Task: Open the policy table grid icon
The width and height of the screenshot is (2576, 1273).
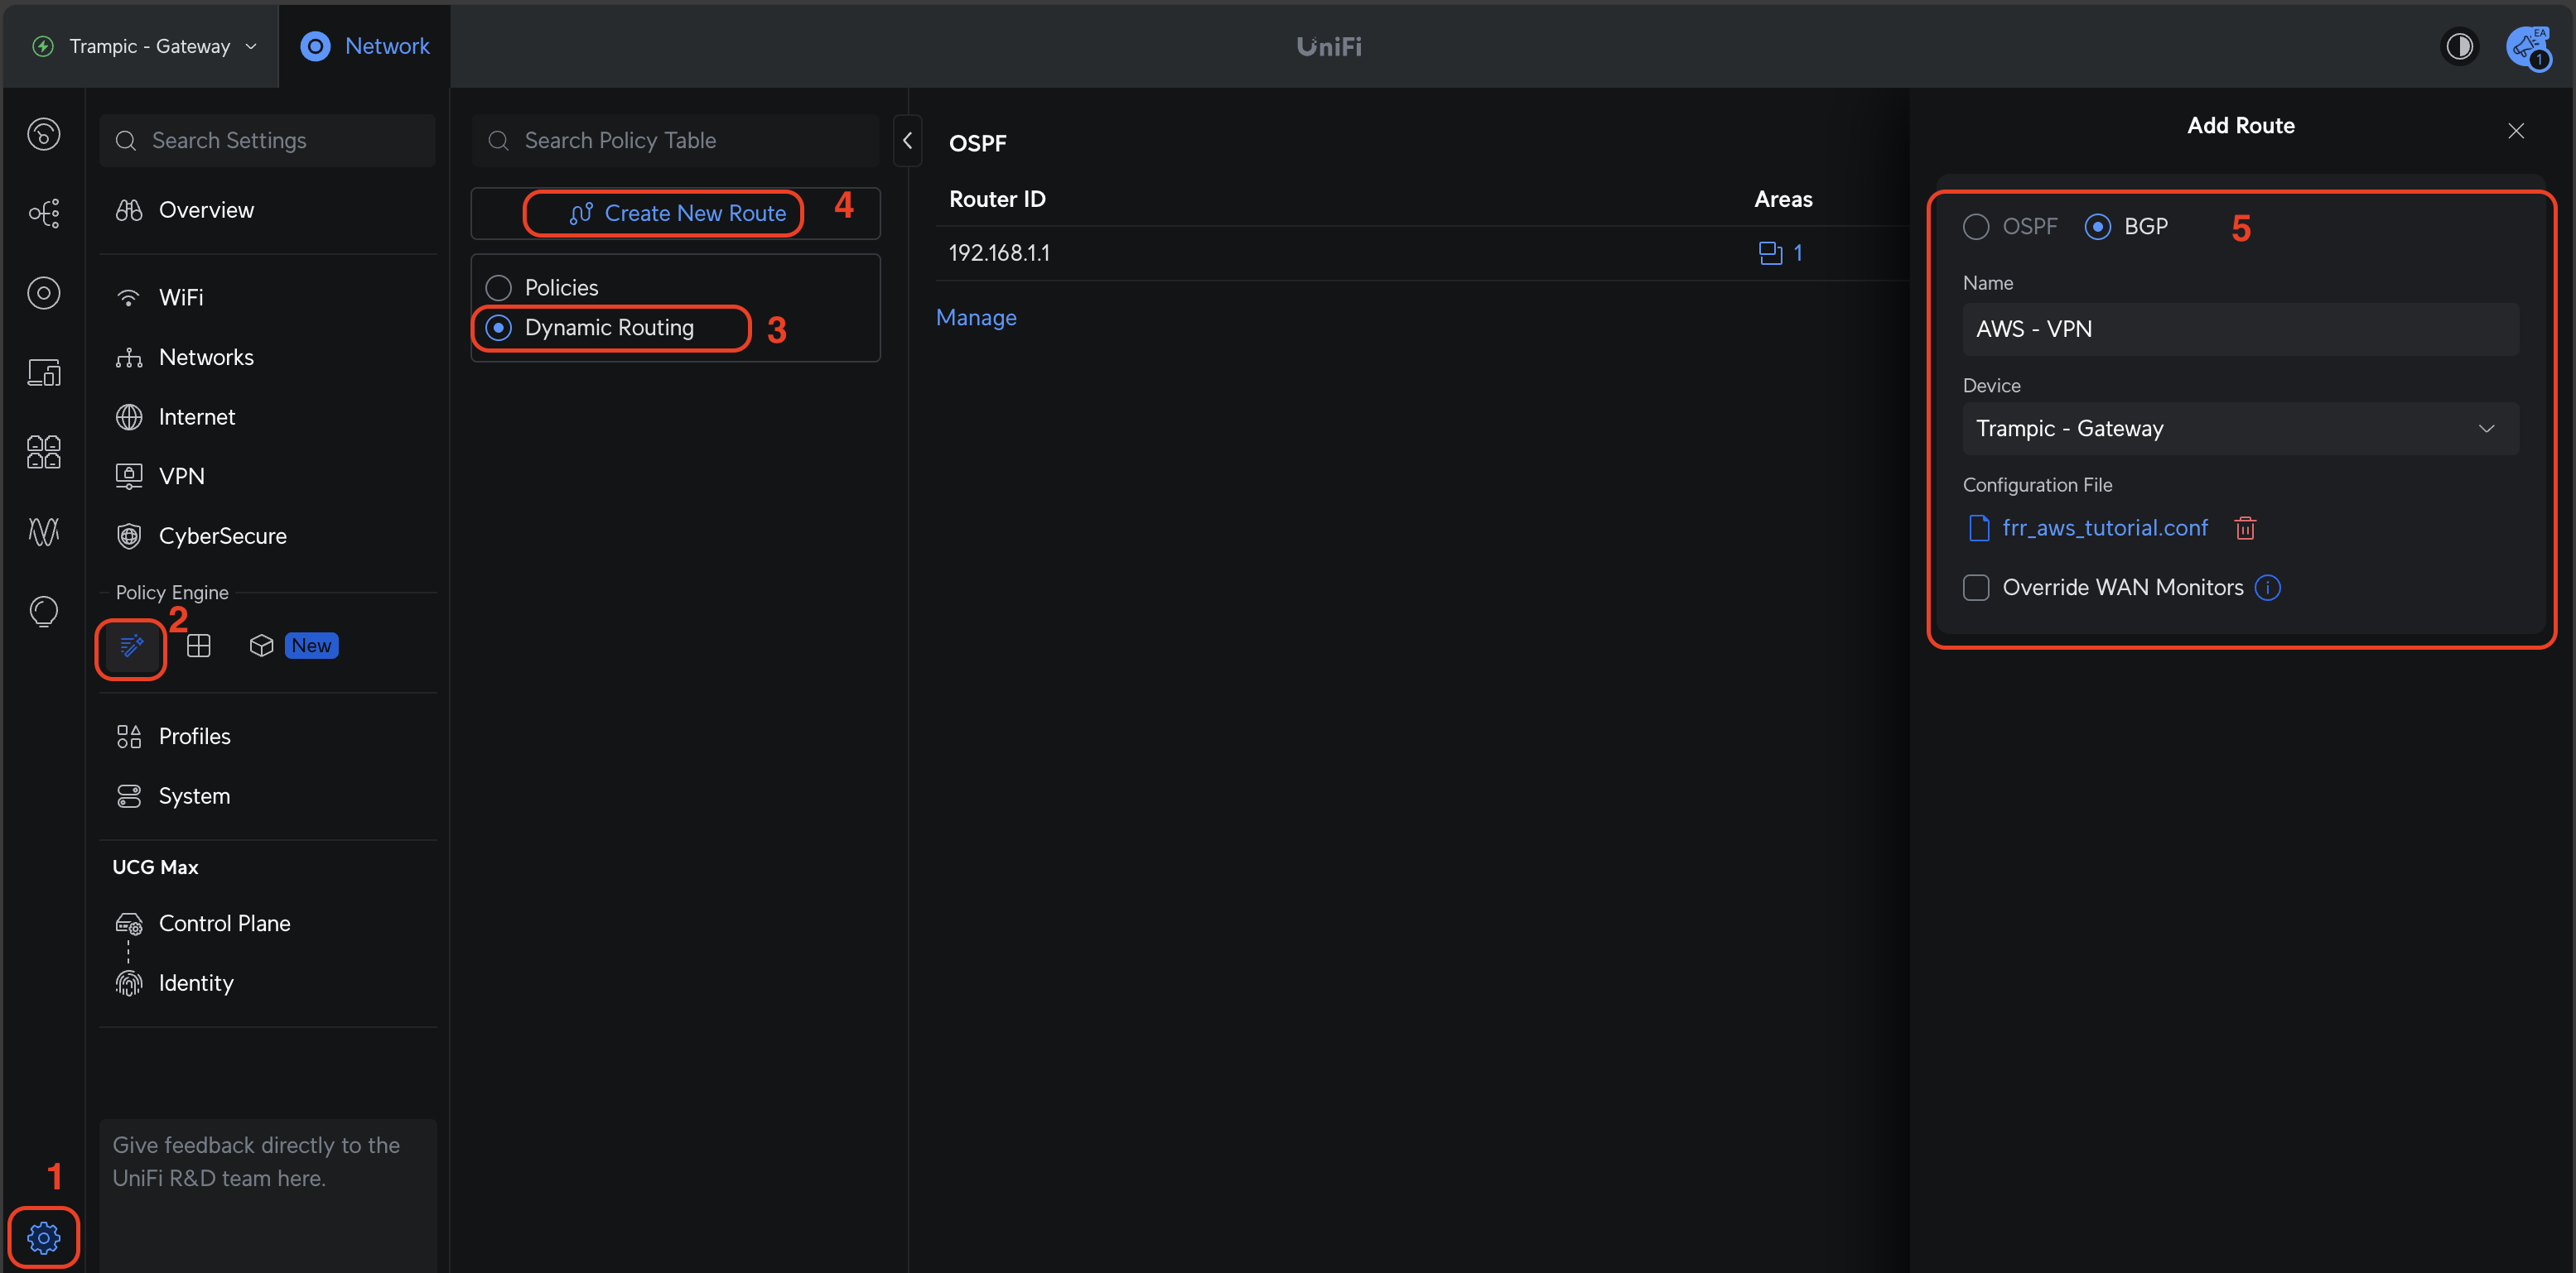Action: pos(199,646)
